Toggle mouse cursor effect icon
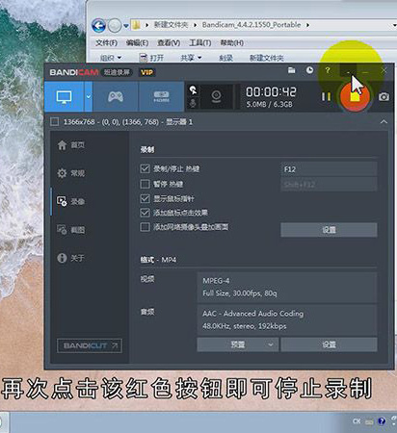The height and width of the screenshot is (433, 397). pos(193,90)
